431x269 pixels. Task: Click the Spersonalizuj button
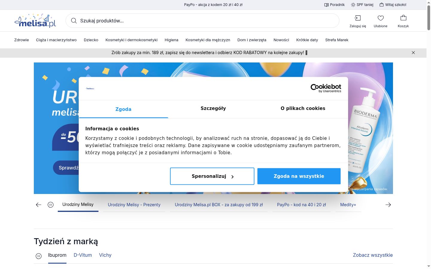pos(212,176)
